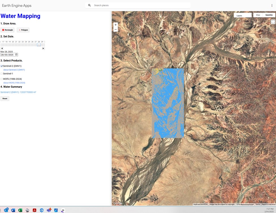Open Adobe Acrobat from the taskbar
The height and width of the screenshot is (213, 276).
pyautogui.click(x=35, y=210)
